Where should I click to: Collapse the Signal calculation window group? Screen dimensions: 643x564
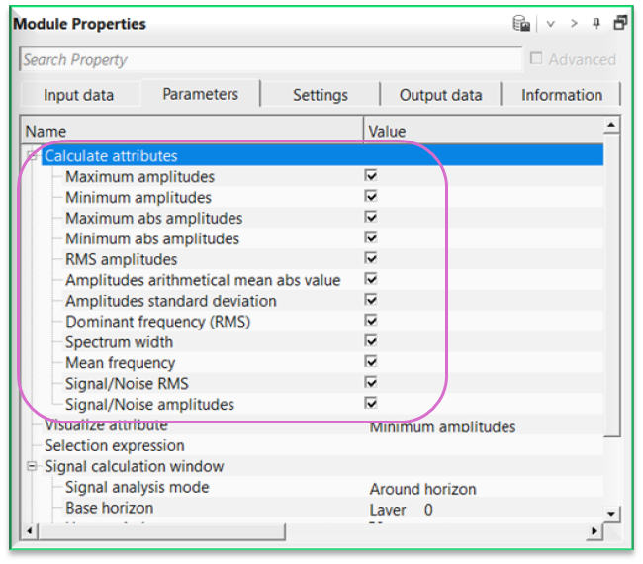pos(32,466)
